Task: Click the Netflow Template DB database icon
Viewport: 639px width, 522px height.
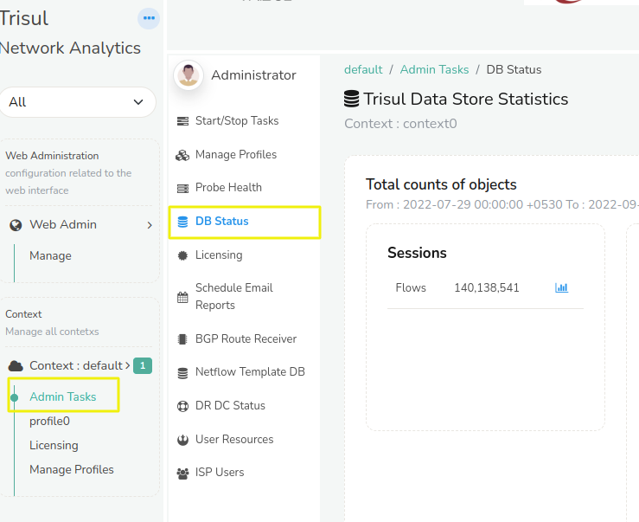Action: [x=182, y=373]
